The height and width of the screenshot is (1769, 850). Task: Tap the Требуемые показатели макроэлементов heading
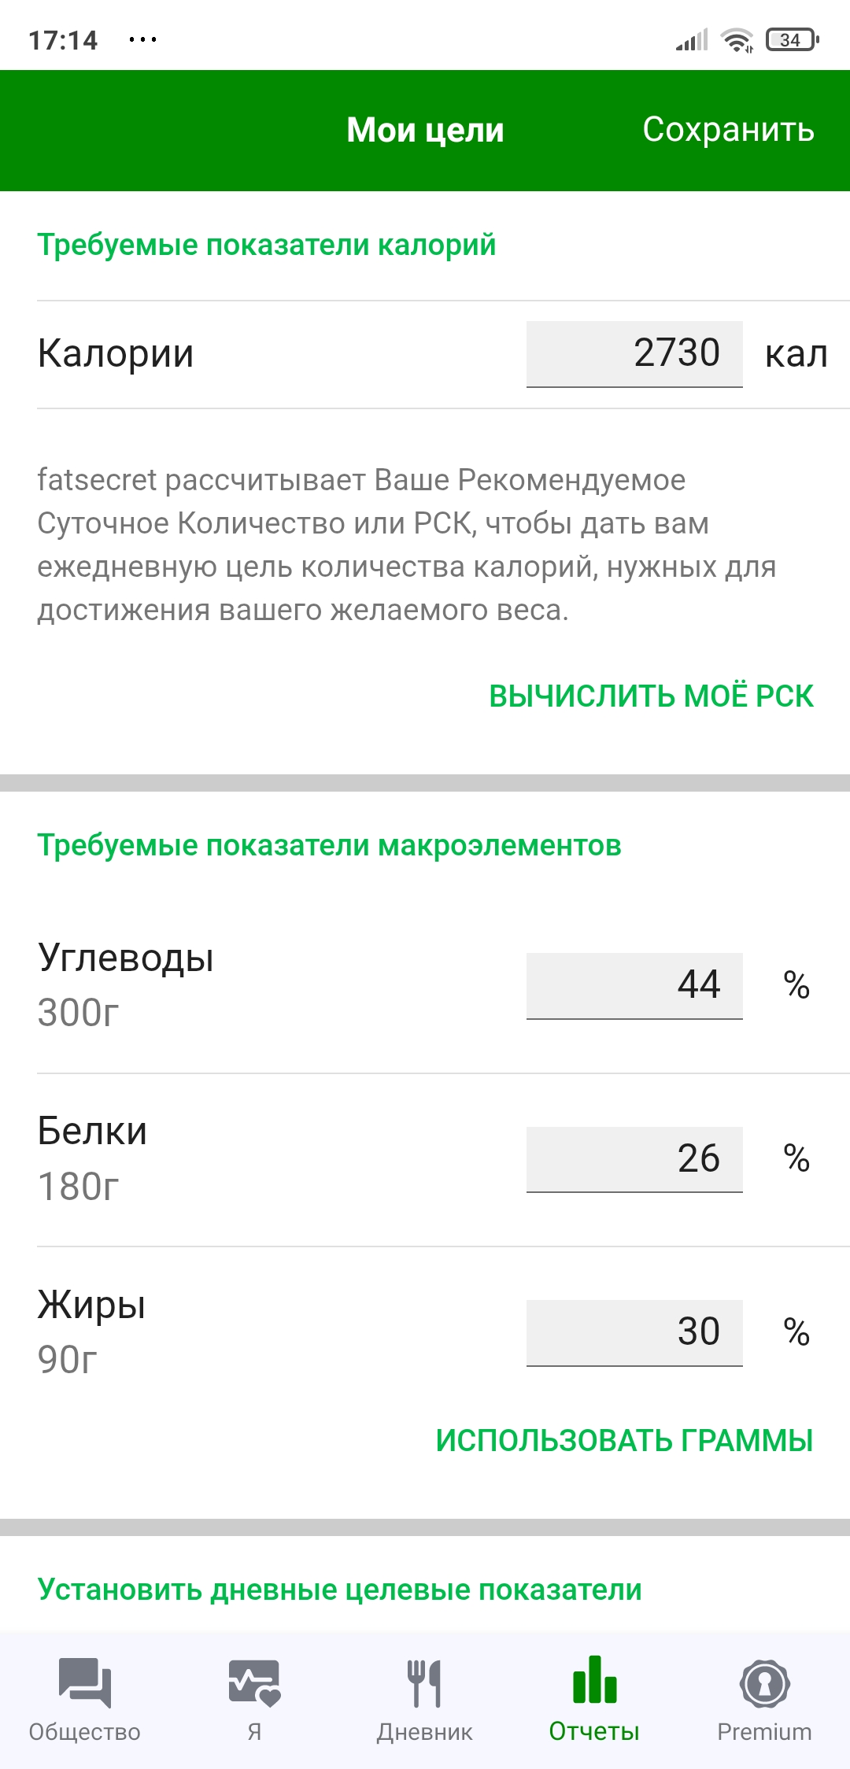[x=329, y=846]
